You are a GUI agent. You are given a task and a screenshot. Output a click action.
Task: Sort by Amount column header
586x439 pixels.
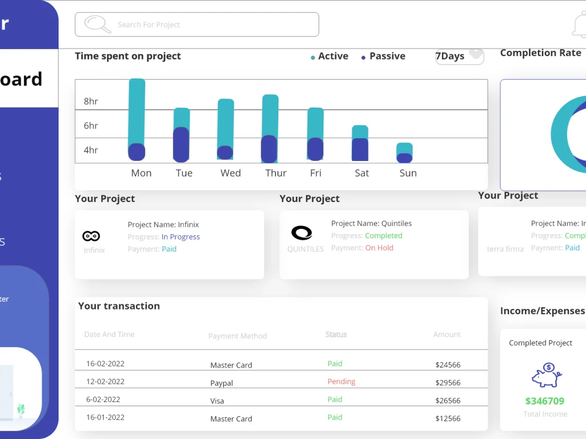click(x=447, y=334)
